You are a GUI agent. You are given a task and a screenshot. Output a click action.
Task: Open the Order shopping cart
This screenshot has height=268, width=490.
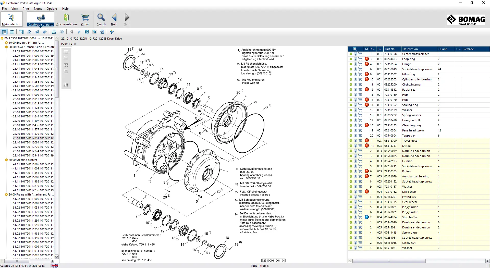pyautogui.click(x=85, y=19)
